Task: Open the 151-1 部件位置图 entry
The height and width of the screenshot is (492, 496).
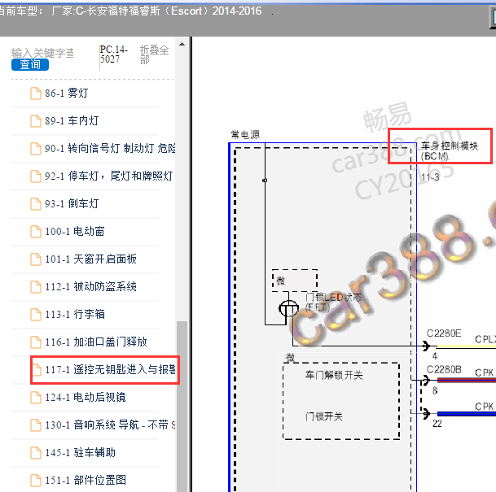Action: point(85,481)
